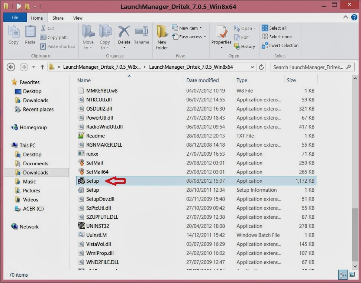The width and height of the screenshot is (361, 283).
Task: Sort by Date modified column
Action: [209, 80]
